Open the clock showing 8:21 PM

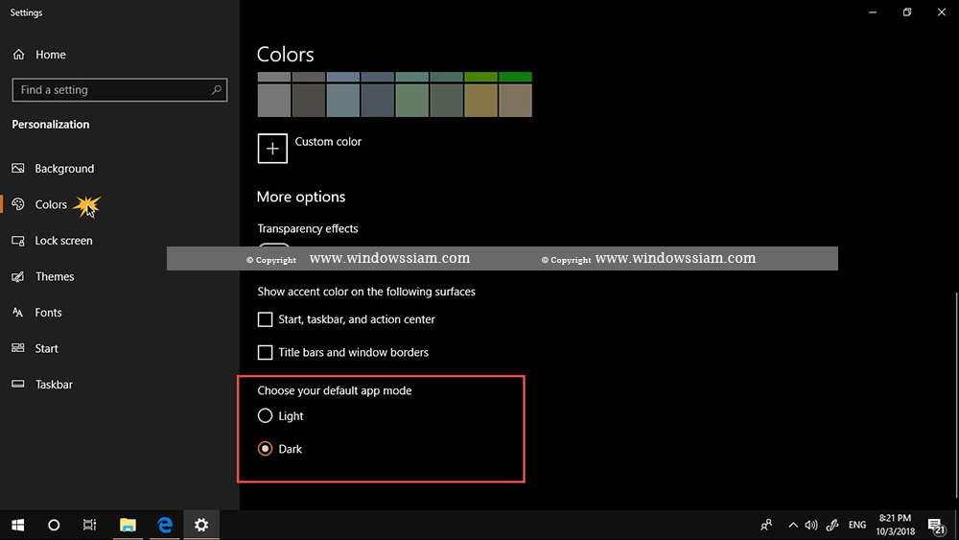[896, 525]
